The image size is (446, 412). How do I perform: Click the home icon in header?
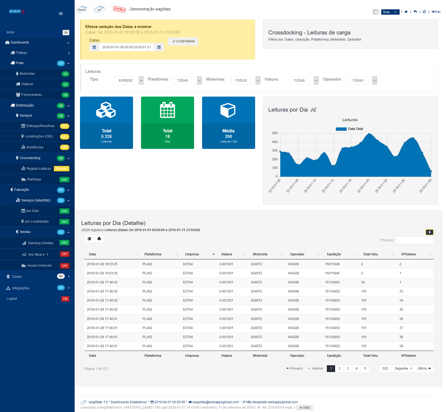click(x=406, y=12)
